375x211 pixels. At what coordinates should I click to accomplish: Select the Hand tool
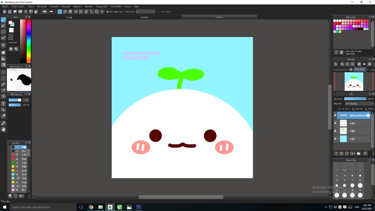3,129
